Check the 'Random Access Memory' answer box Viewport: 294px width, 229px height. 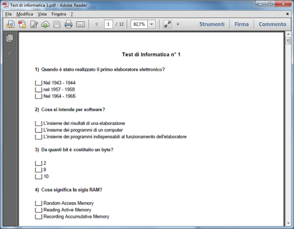(38, 203)
